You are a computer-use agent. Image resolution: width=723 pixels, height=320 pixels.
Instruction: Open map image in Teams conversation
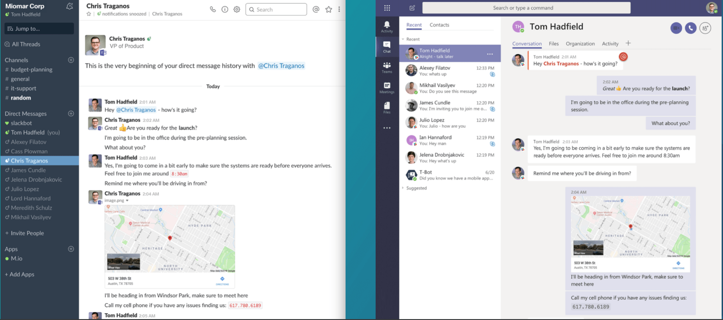[x=631, y=234]
